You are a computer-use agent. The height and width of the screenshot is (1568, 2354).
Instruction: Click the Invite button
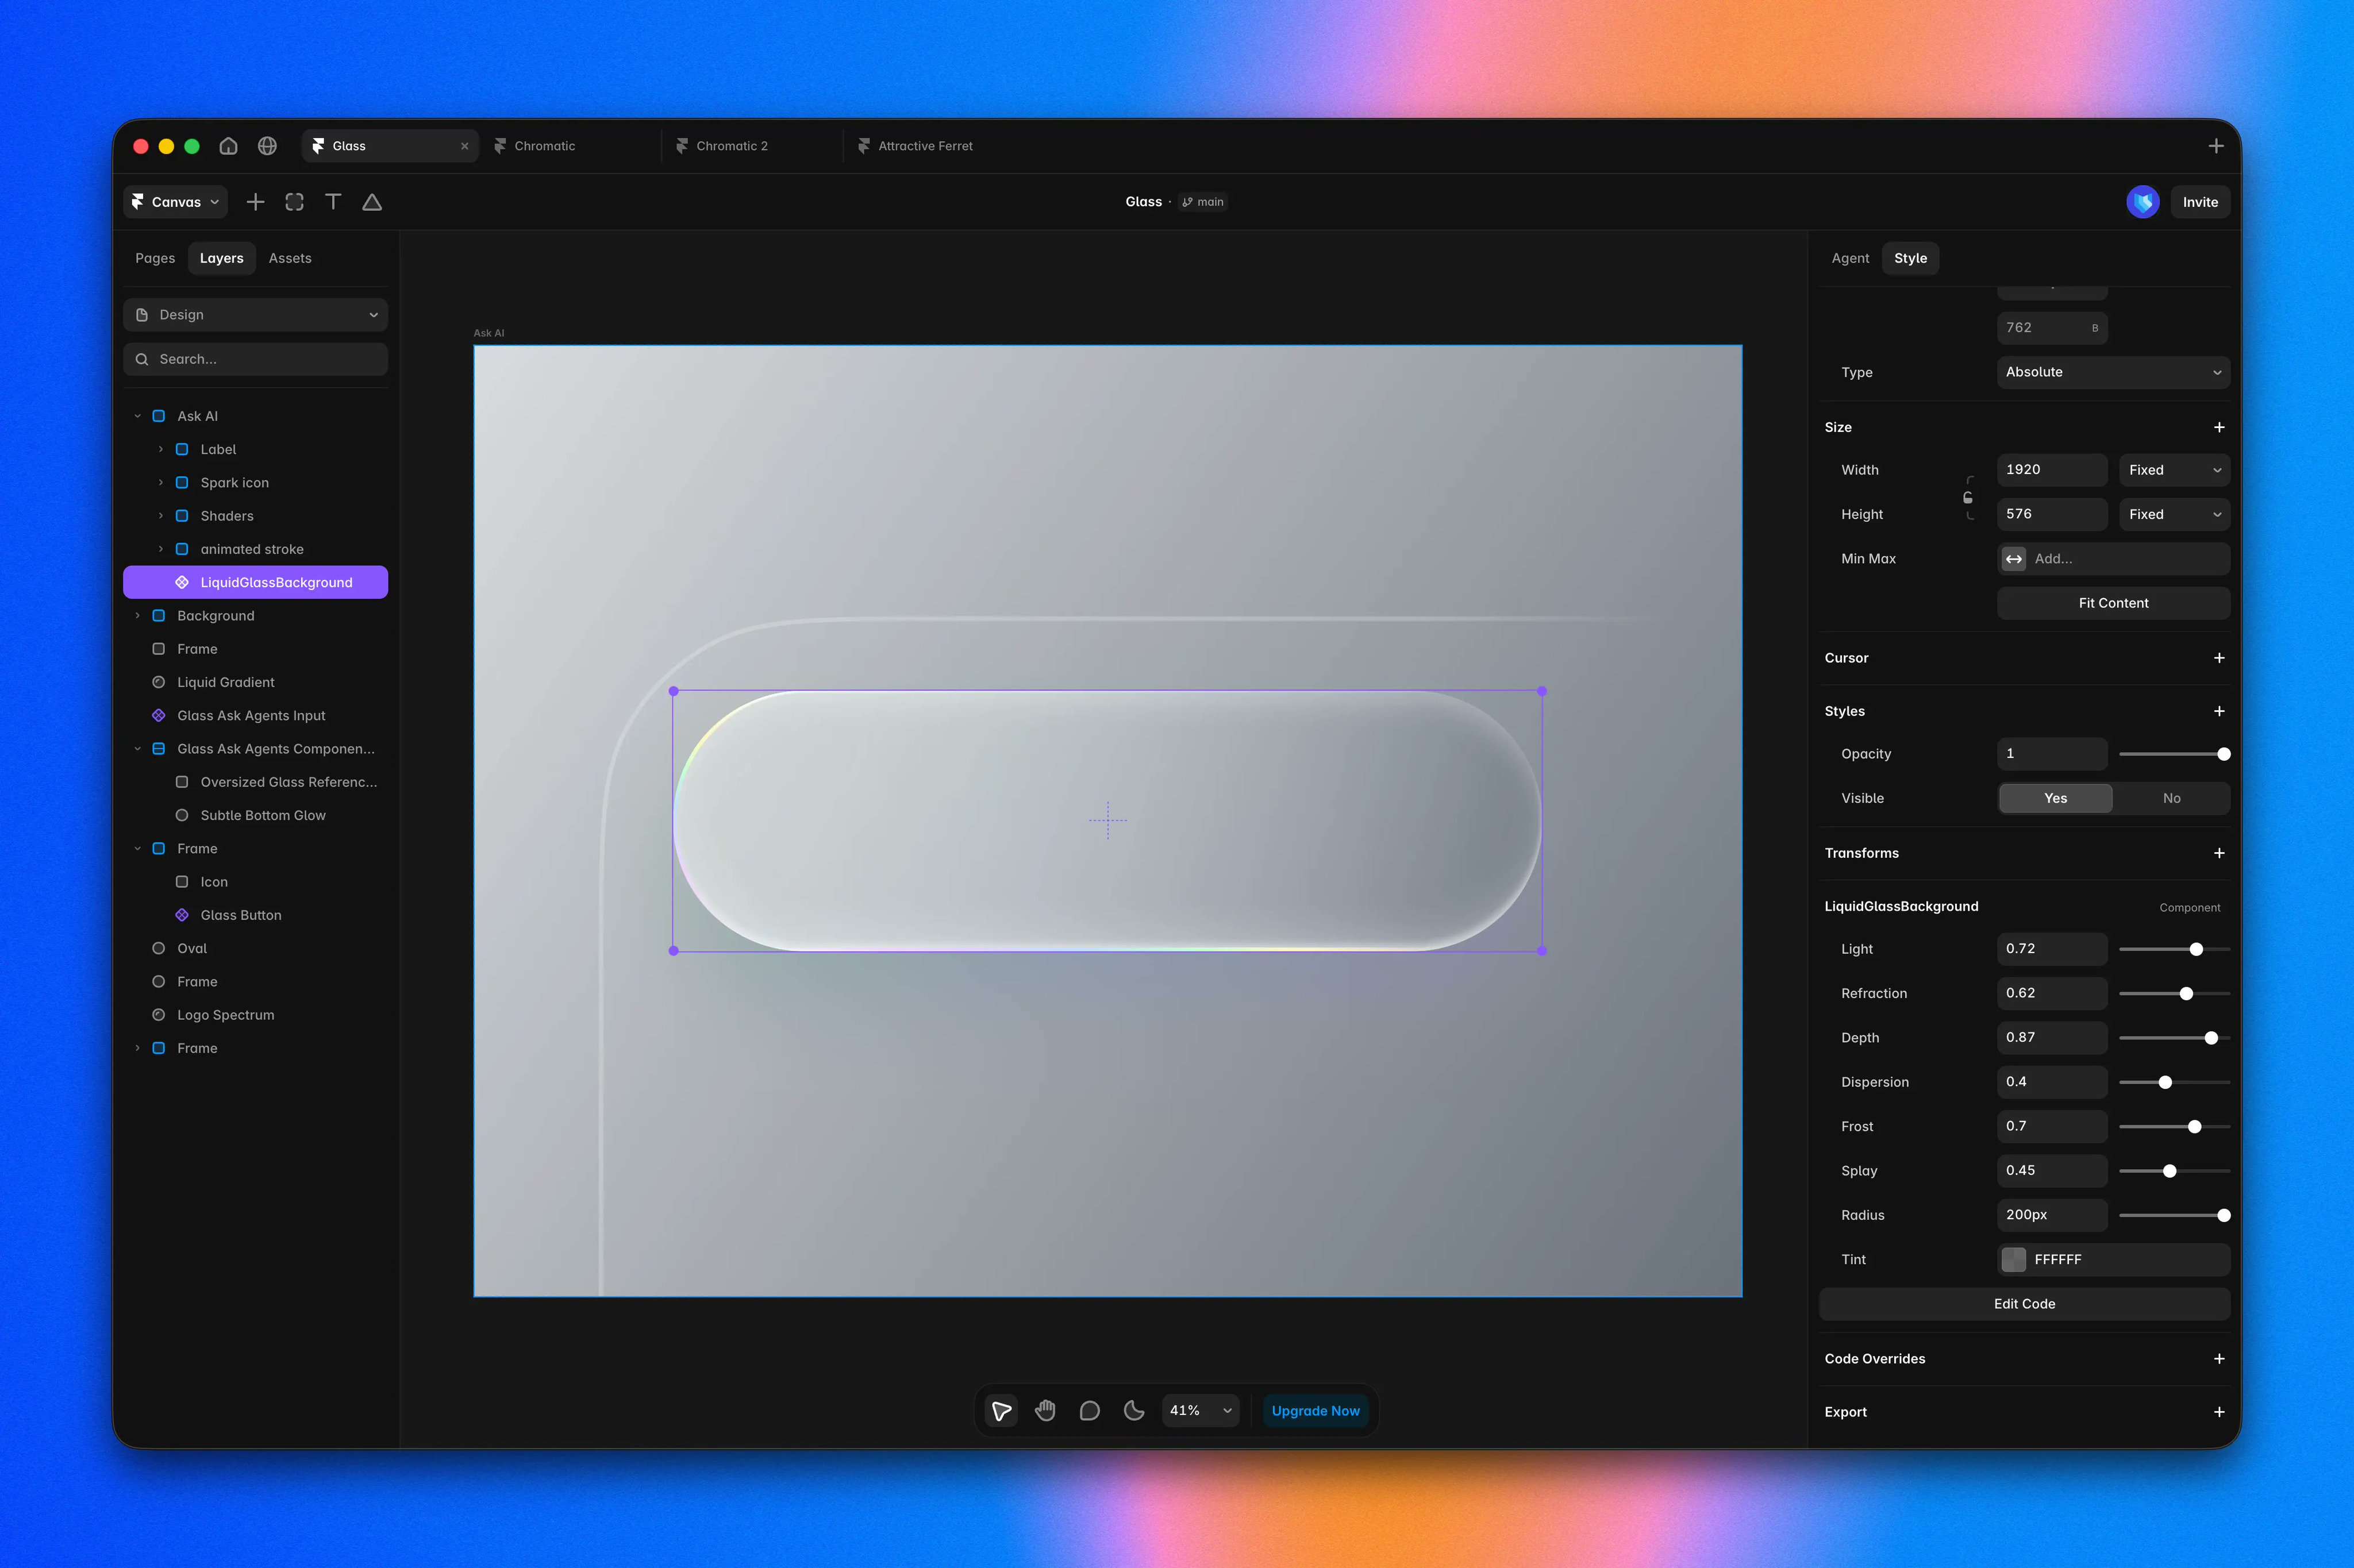pyautogui.click(x=2200, y=202)
